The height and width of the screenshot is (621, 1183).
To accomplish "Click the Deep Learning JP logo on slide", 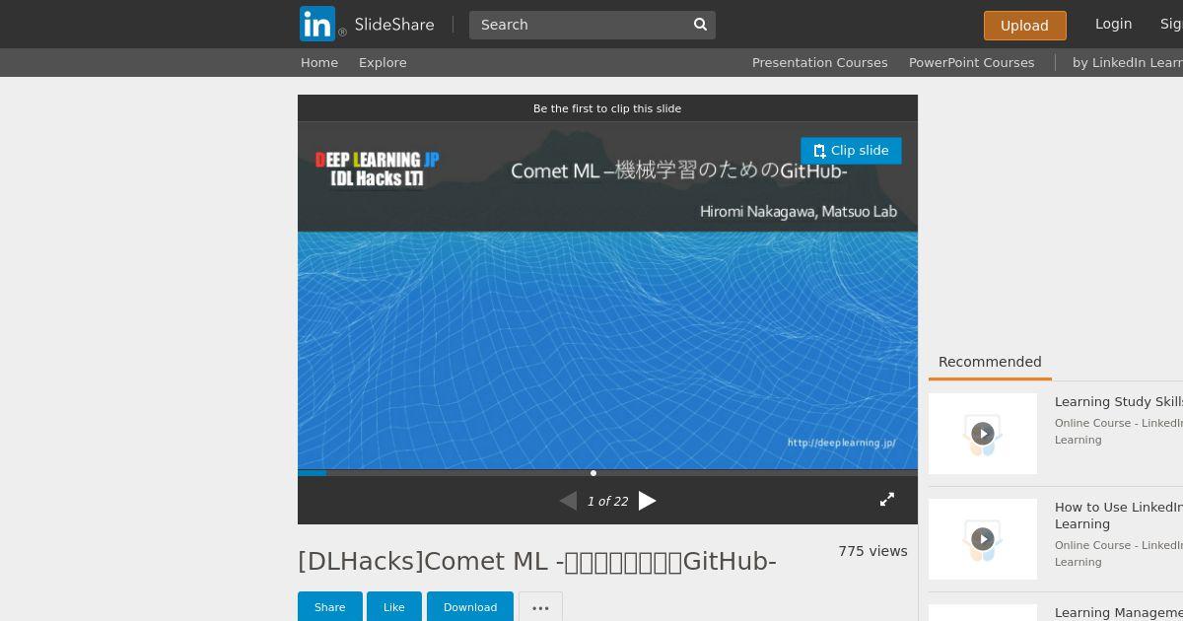I will [377, 169].
